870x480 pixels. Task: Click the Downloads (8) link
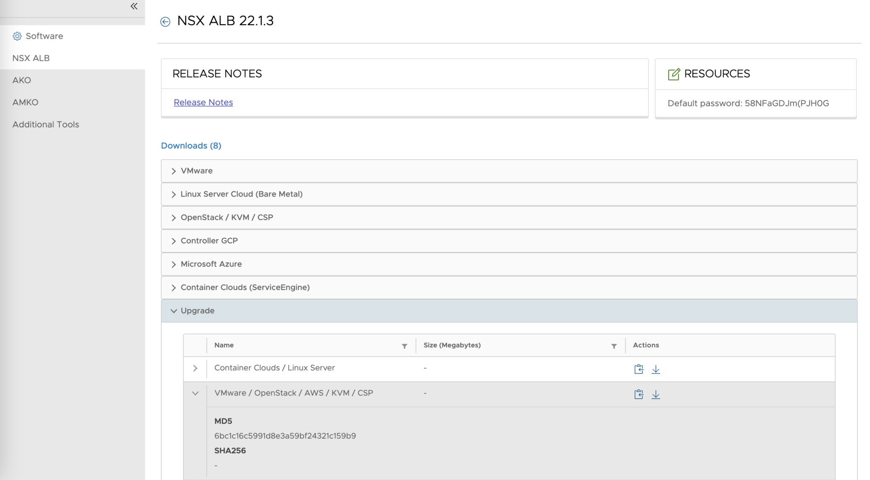click(190, 146)
